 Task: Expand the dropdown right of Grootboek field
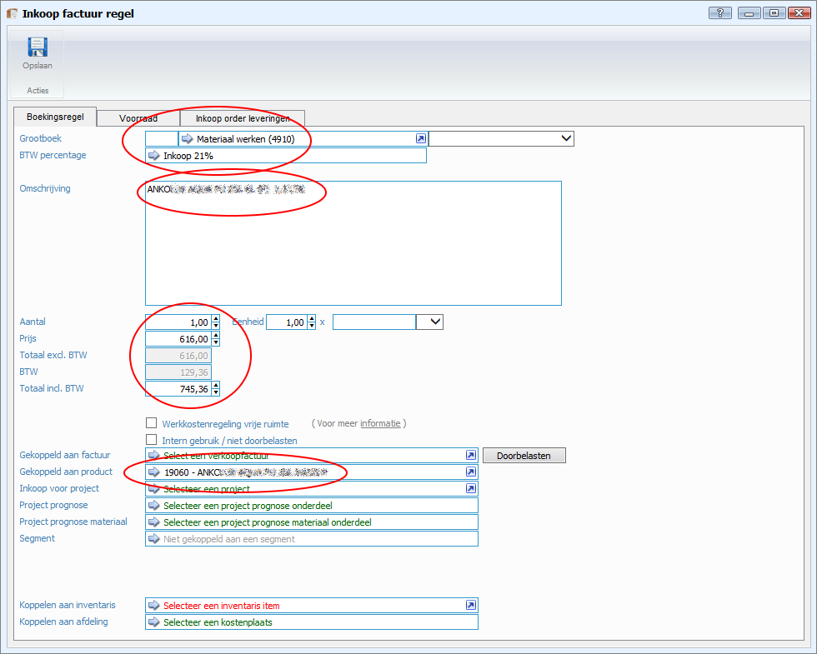[565, 139]
